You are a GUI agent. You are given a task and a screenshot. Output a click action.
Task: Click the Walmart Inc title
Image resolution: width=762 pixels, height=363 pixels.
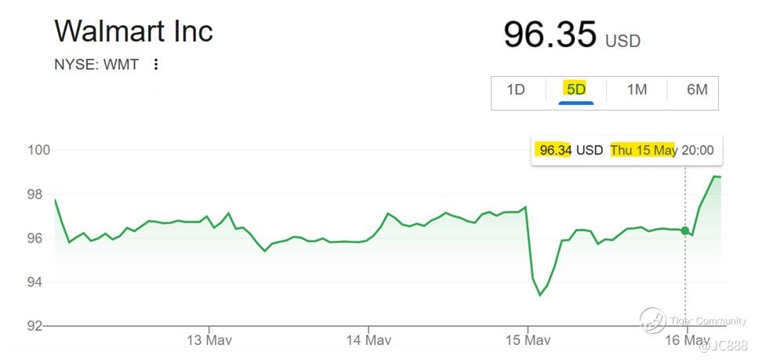133,31
